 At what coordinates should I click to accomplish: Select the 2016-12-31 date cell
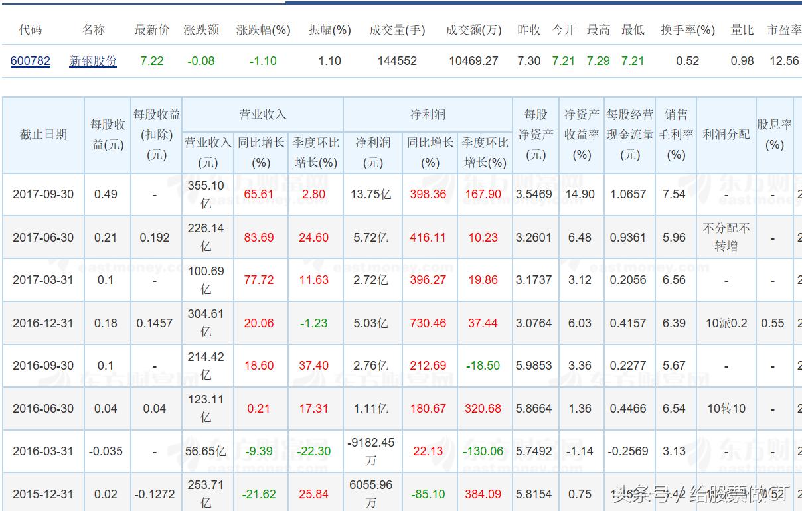pyautogui.click(x=43, y=323)
